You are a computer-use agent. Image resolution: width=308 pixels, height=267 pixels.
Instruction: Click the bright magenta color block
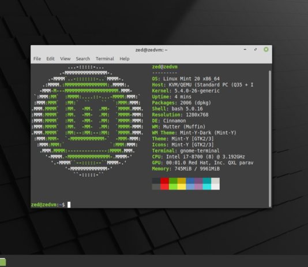point(198,187)
